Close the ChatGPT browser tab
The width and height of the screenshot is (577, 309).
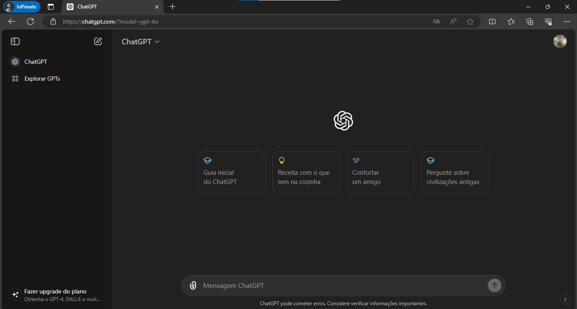pyautogui.click(x=157, y=7)
